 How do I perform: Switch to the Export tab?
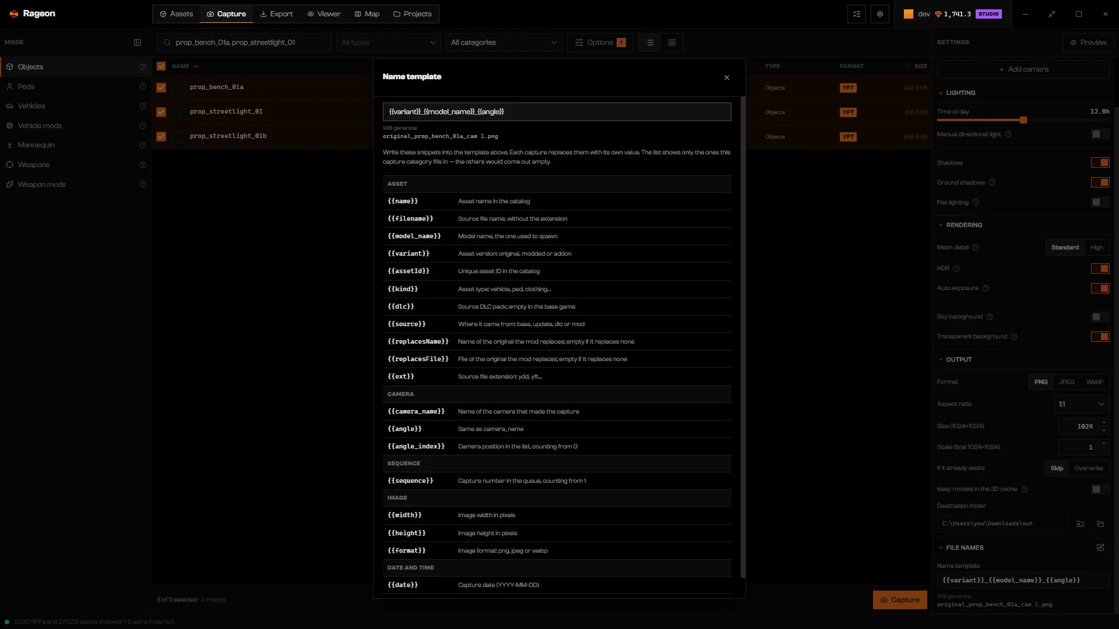point(276,14)
